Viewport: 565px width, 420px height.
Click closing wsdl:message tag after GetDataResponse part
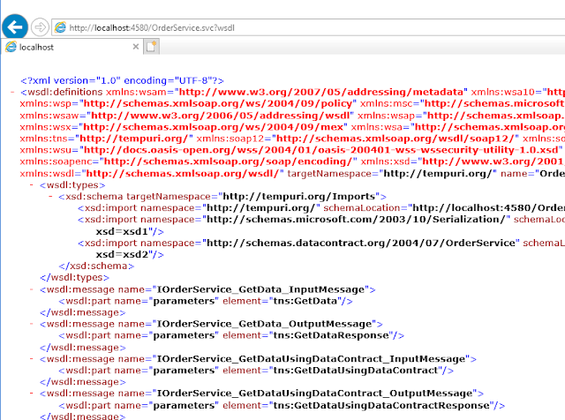[82, 348]
